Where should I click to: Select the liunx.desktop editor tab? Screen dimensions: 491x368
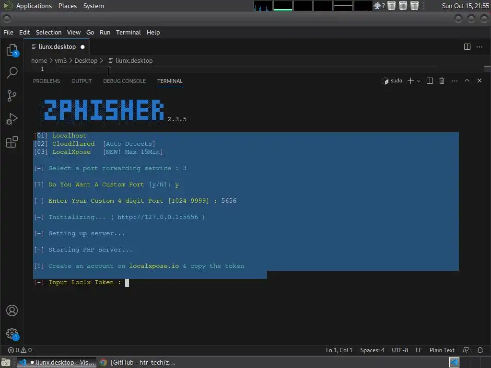click(57, 46)
